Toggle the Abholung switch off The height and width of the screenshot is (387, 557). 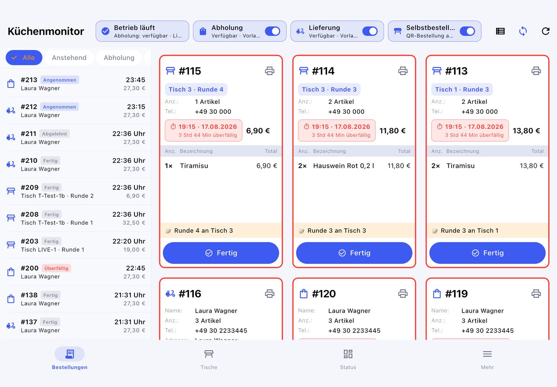click(x=273, y=31)
